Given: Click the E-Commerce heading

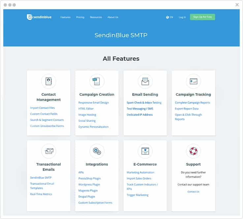Looking at the screenshot, I should click(145, 164).
